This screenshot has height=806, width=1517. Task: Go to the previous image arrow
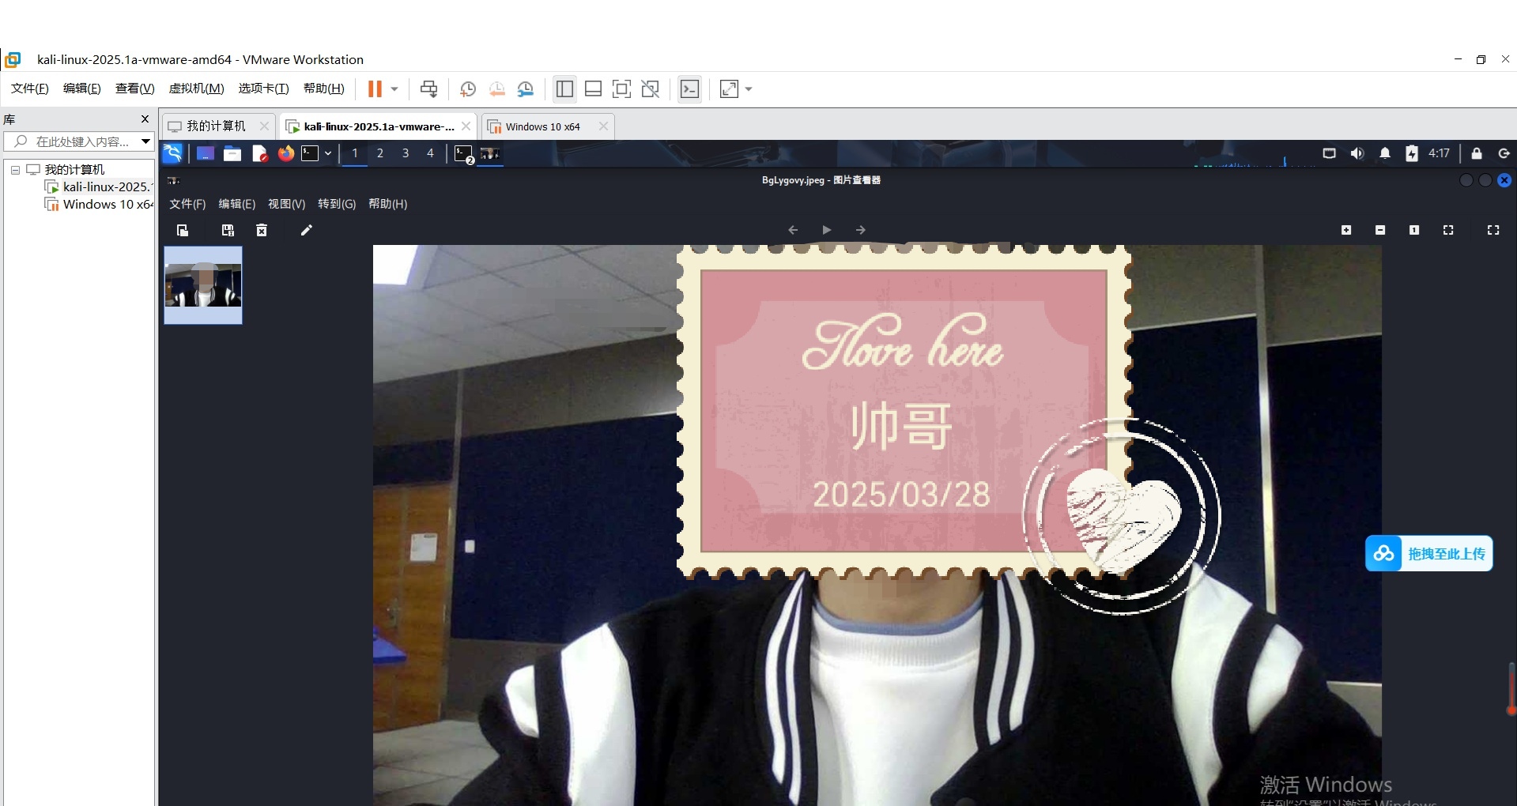pyautogui.click(x=793, y=230)
